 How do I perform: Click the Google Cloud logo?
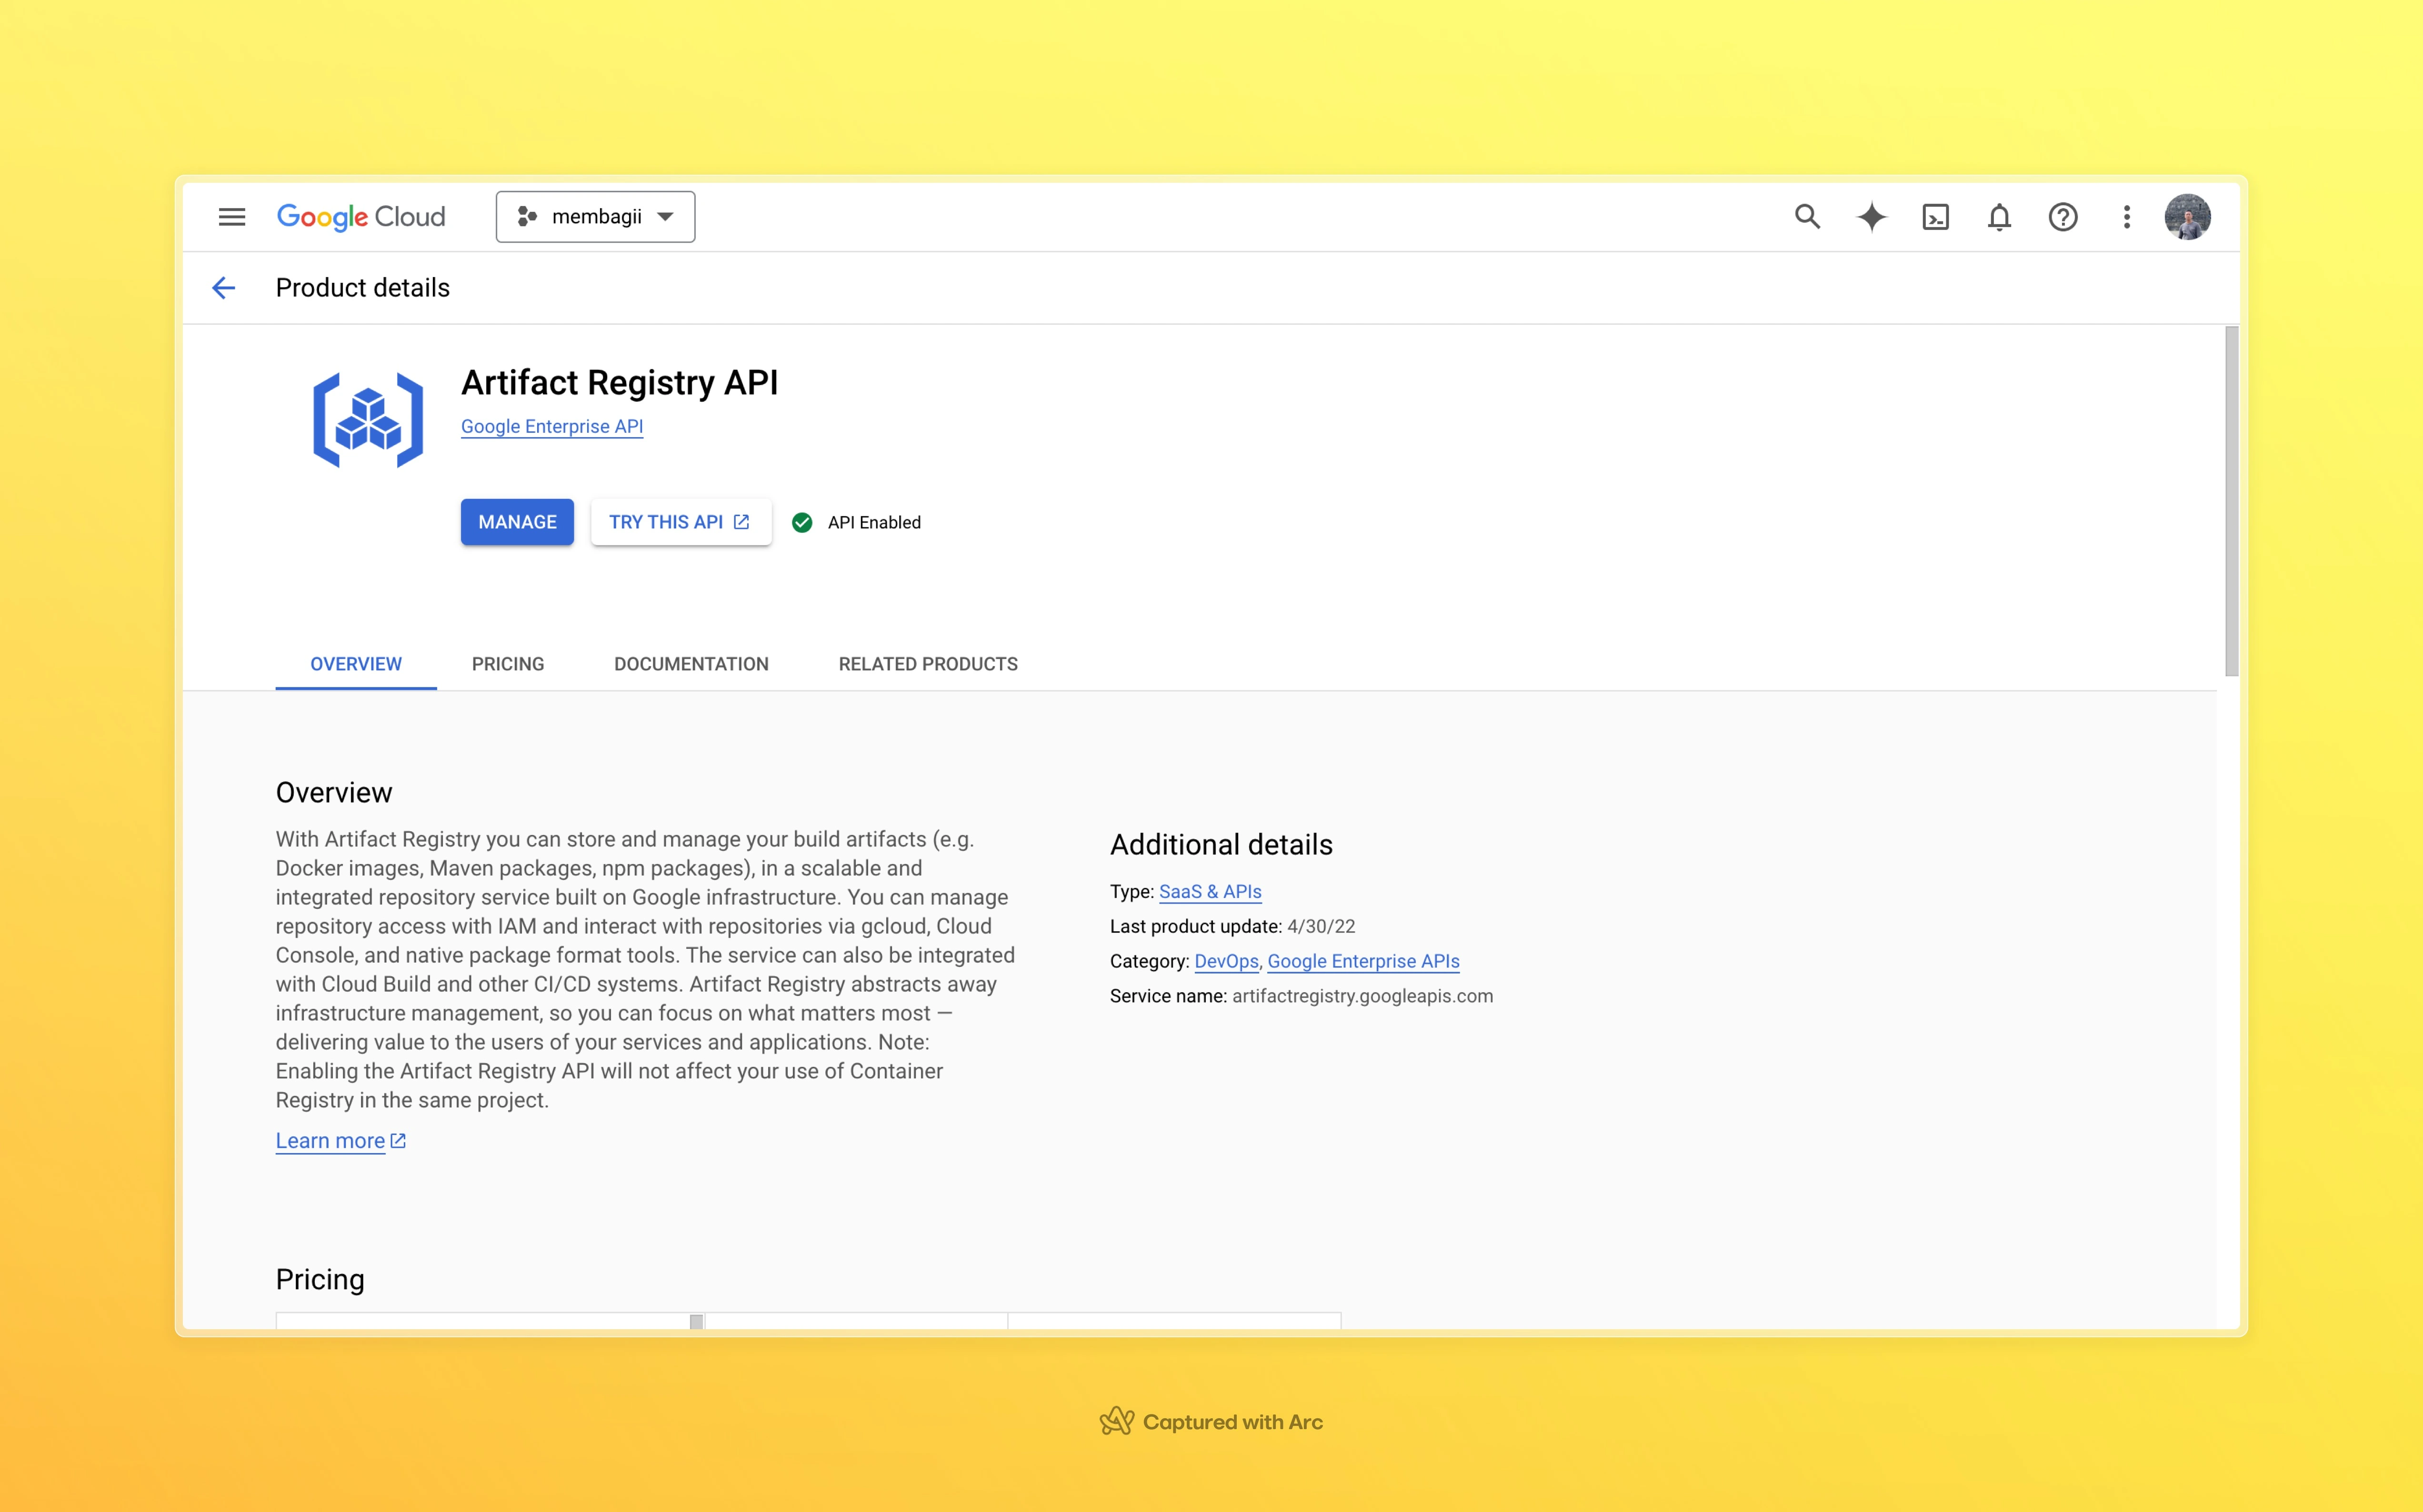click(x=360, y=216)
